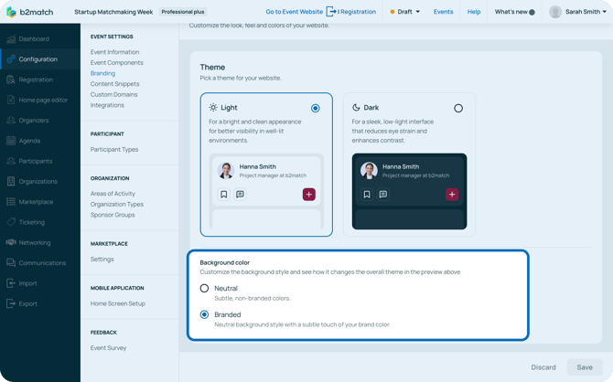613x382 pixels.
Task: Click the comment icon in Light preview
Action: (240, 195)
